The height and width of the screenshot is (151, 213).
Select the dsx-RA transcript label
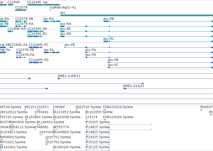pyautogui.click(x=66, y=24)
